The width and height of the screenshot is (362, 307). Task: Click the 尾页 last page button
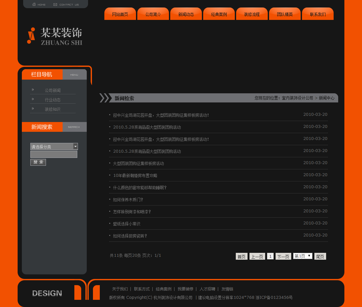[320, 256]
